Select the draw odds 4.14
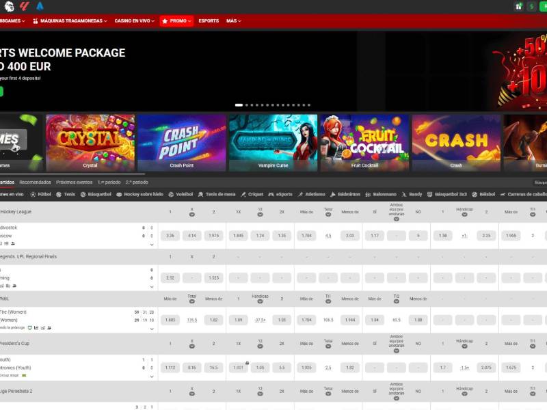This screenshot has height=410, width=547. [x=192, y=236]
